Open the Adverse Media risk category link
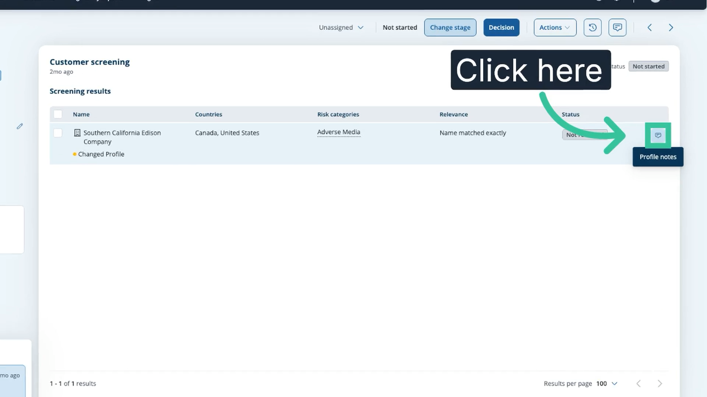 click(339, 132)
